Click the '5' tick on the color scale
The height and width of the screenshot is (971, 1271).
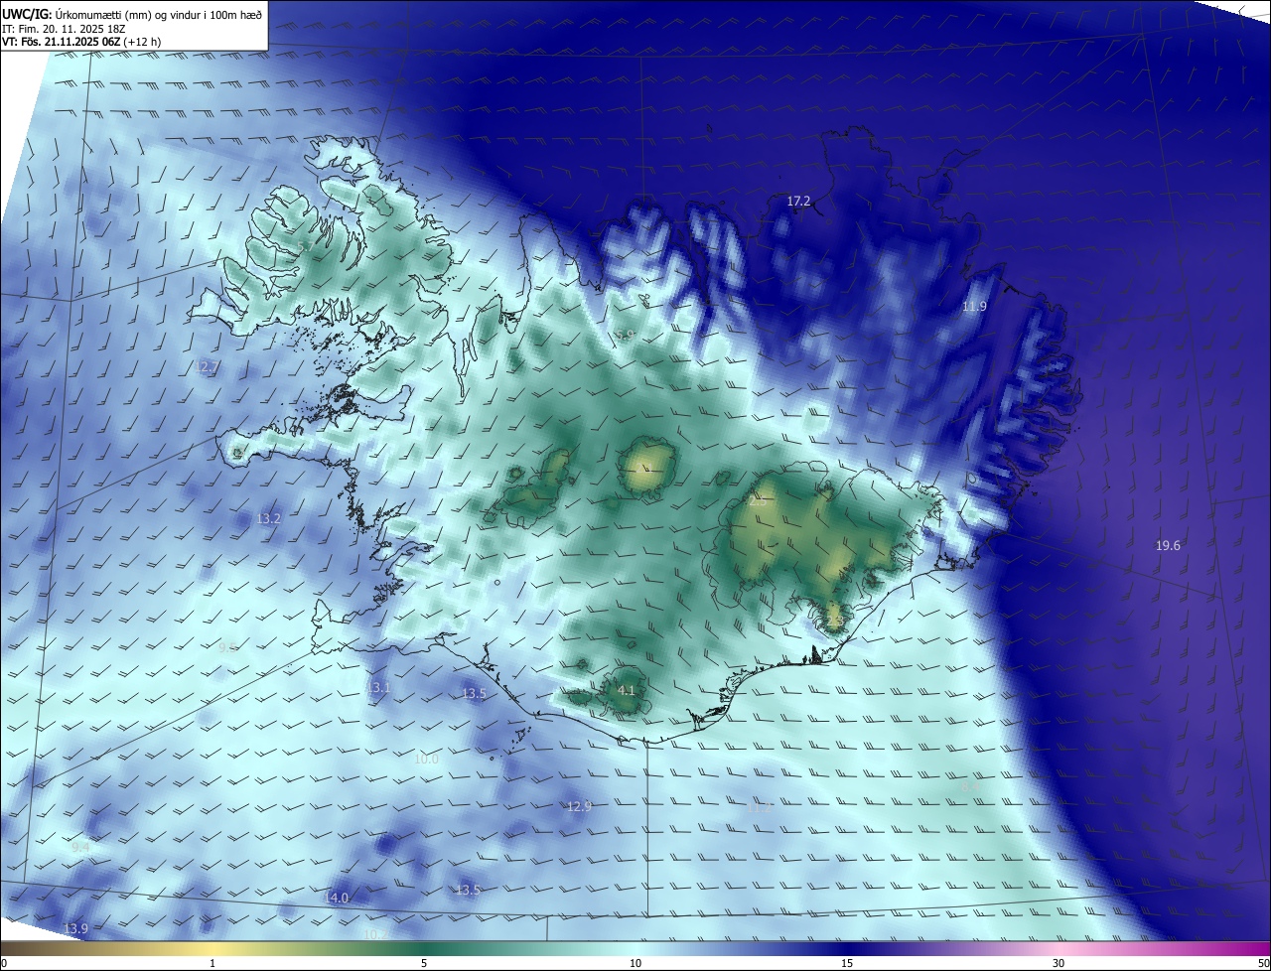[424, 963]
